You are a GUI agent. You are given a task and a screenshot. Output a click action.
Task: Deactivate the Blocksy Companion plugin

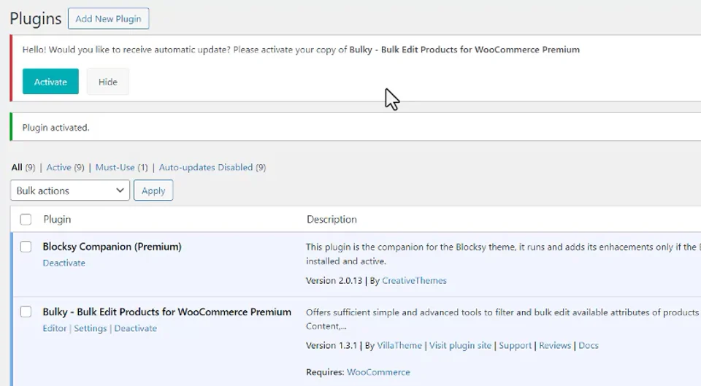coord(64,263)
